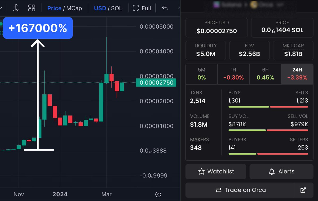Select the 5M timeframe tab

tap(201, 74)
